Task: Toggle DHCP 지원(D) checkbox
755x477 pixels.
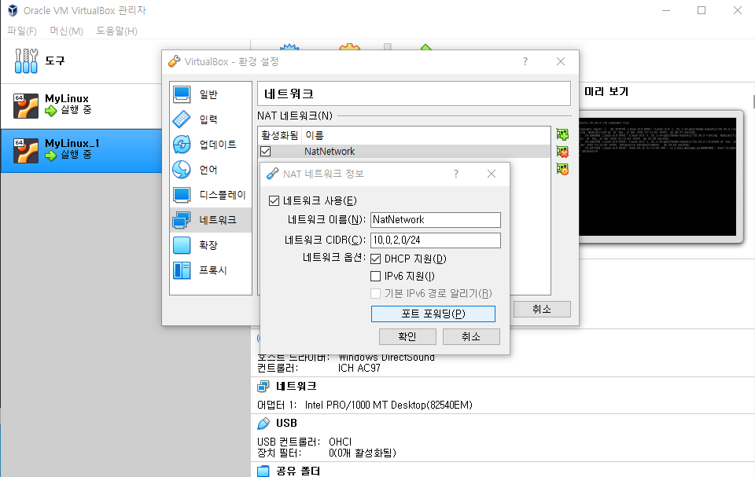Action: pos(376,259)
